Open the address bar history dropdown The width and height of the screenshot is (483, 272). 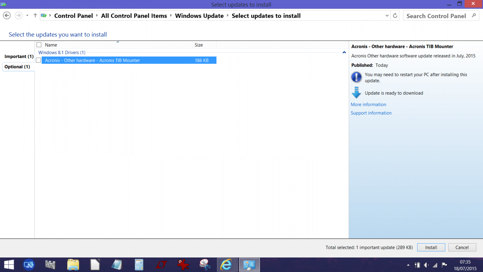[x=387, y=16]
